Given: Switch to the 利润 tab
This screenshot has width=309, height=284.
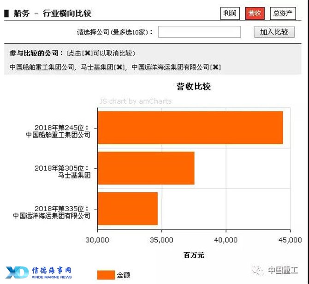Looking at the screenshot, I should tap(230, 13).
